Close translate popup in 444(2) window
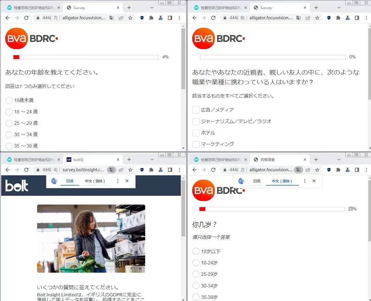This screenshot has height=301, width=371. pos(314,181)
